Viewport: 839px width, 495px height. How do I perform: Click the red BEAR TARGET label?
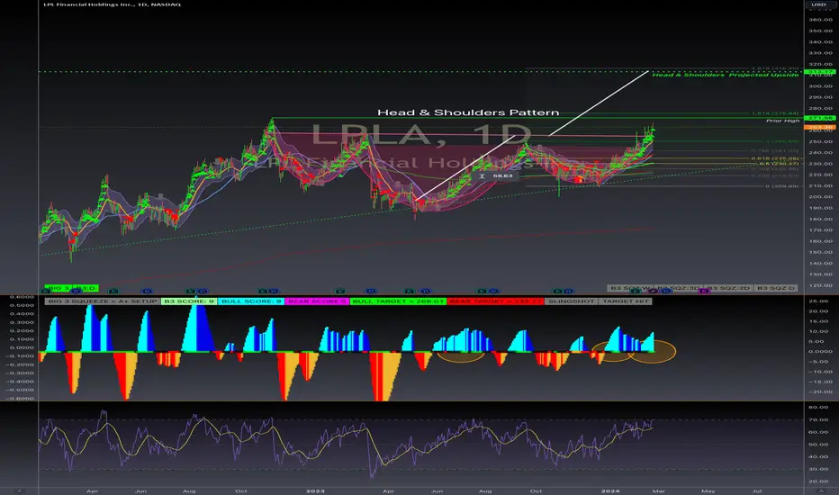(495, 301)
